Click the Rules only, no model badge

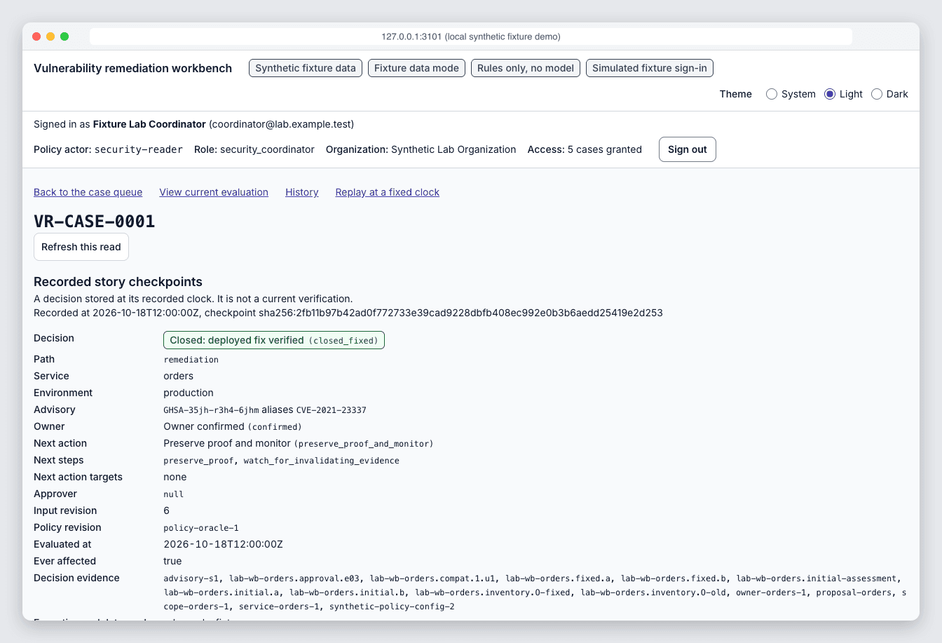526,68
